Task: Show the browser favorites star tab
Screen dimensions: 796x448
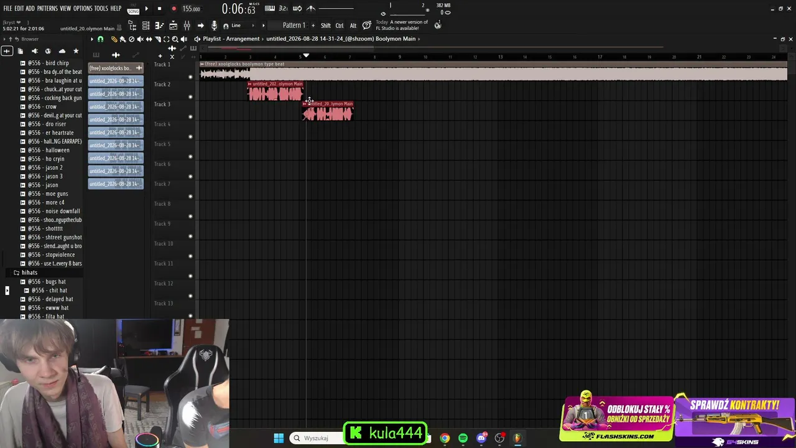Action: point(76,51)
